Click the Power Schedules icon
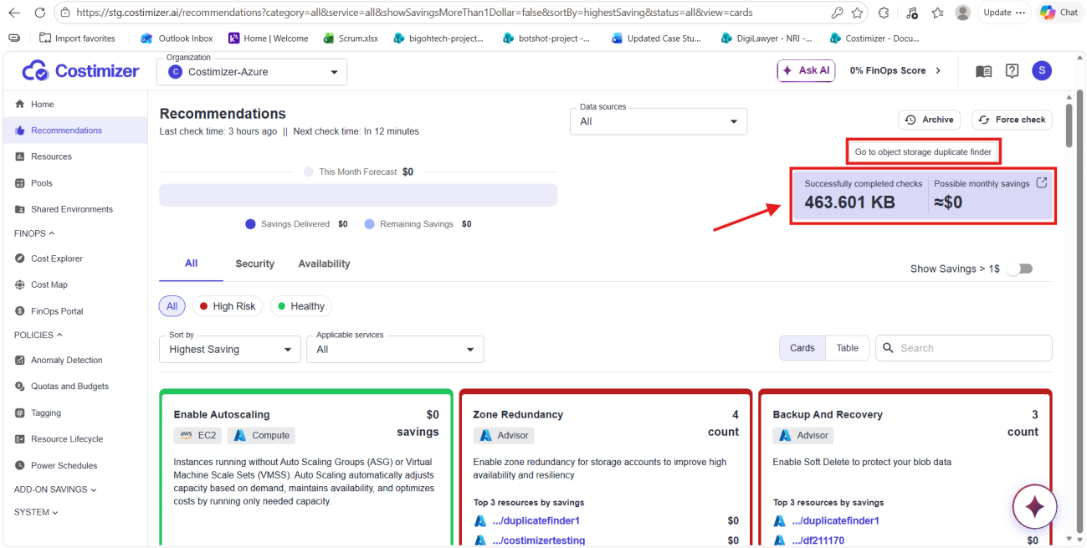 (20, 466)
